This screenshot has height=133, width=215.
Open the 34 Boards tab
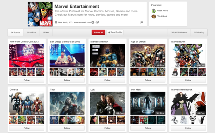pos(15,32)
